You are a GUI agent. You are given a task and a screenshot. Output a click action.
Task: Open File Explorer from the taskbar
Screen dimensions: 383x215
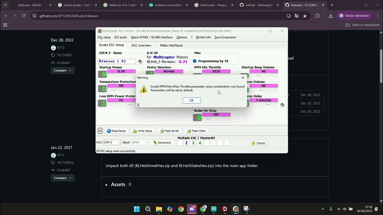[x=159, y=209]
